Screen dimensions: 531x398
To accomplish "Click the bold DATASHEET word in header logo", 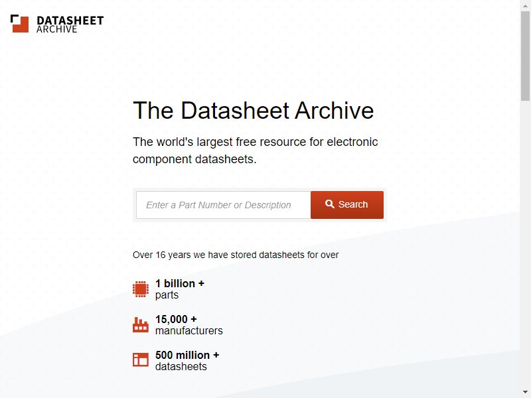I will (x=70, y=21).
